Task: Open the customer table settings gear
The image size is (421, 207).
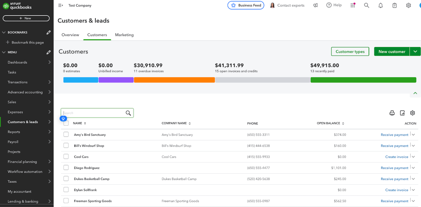Action: 412,113
